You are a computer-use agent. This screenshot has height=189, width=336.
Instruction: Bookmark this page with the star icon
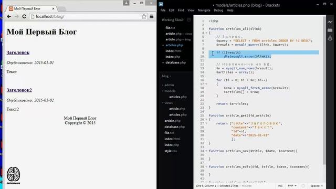tap(144, 16)
